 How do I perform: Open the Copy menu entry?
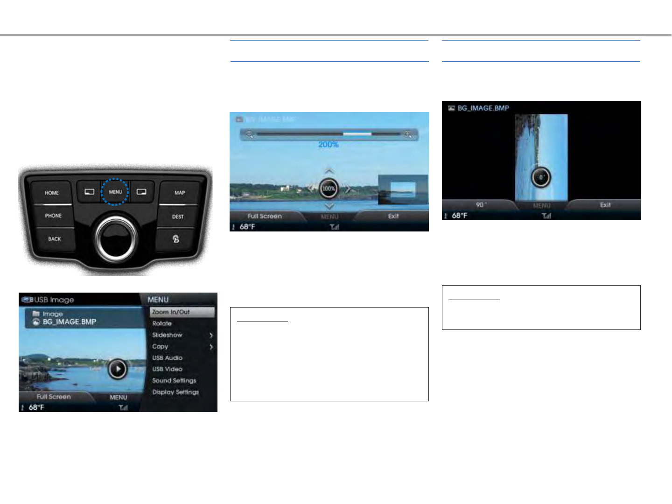(x=182, y=346)
